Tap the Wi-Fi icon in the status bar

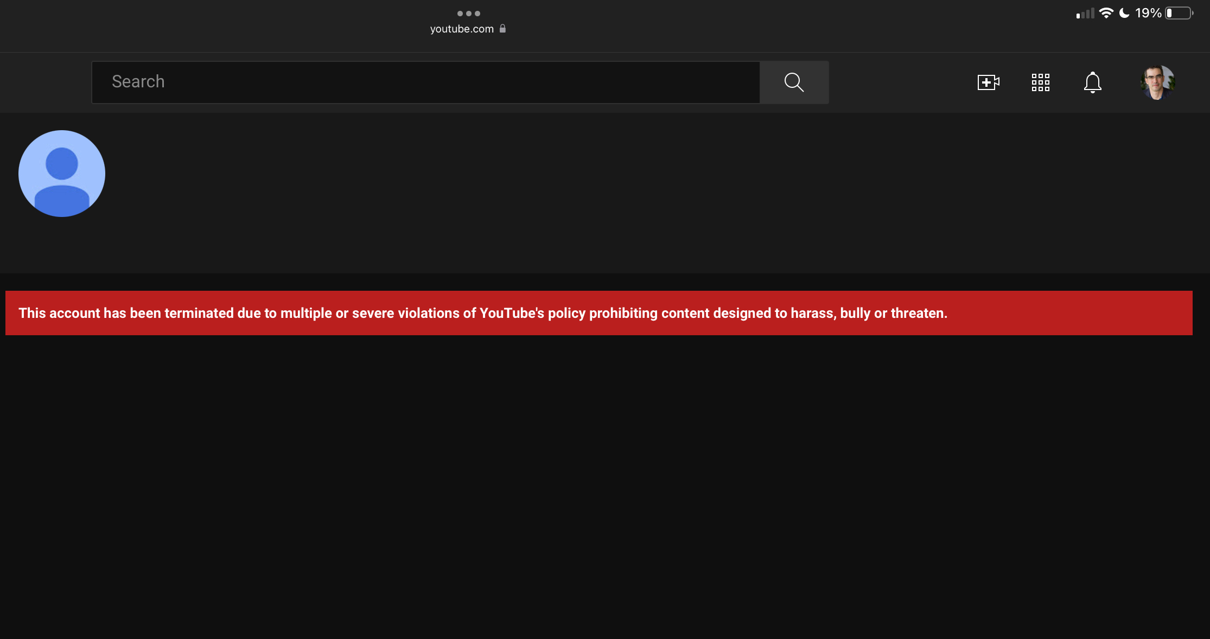[1106, 13]
